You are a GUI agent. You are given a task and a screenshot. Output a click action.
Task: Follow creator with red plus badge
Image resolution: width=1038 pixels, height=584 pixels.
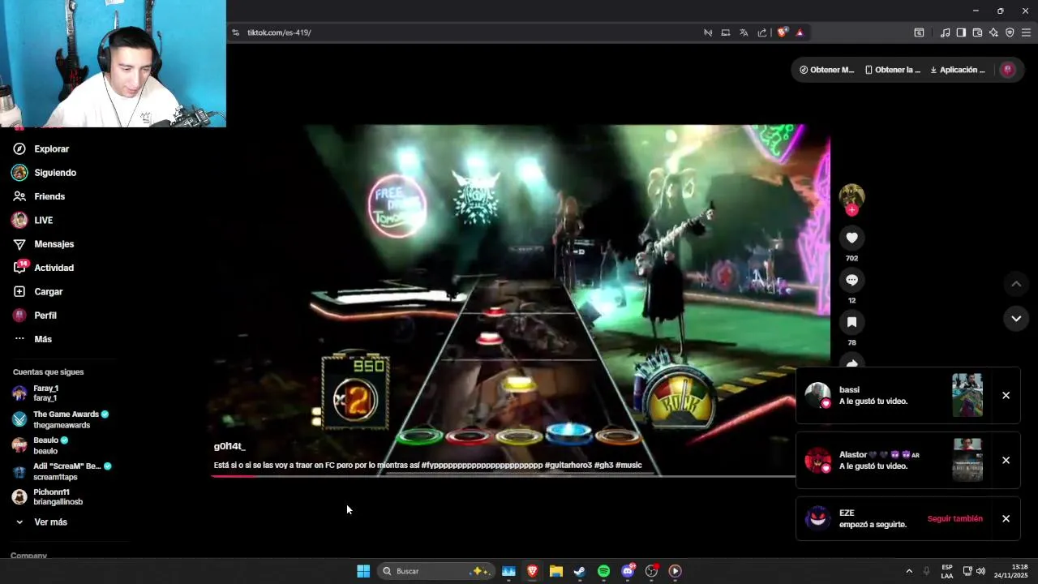pos(851,210)
